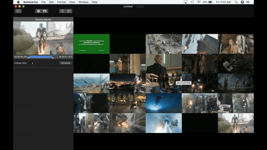Viewport: 267px width, 150px height.
Task: Click the Generate button
Action: 66,63
